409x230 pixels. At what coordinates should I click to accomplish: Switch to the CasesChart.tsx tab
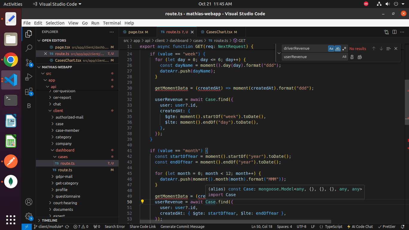pos(219,32)
